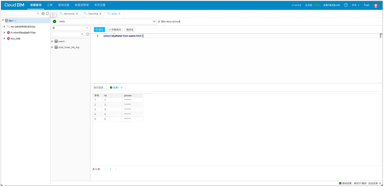Click the TiDB icon of ti-w4m59pq9g6t15ae

(x=9, y=33)
